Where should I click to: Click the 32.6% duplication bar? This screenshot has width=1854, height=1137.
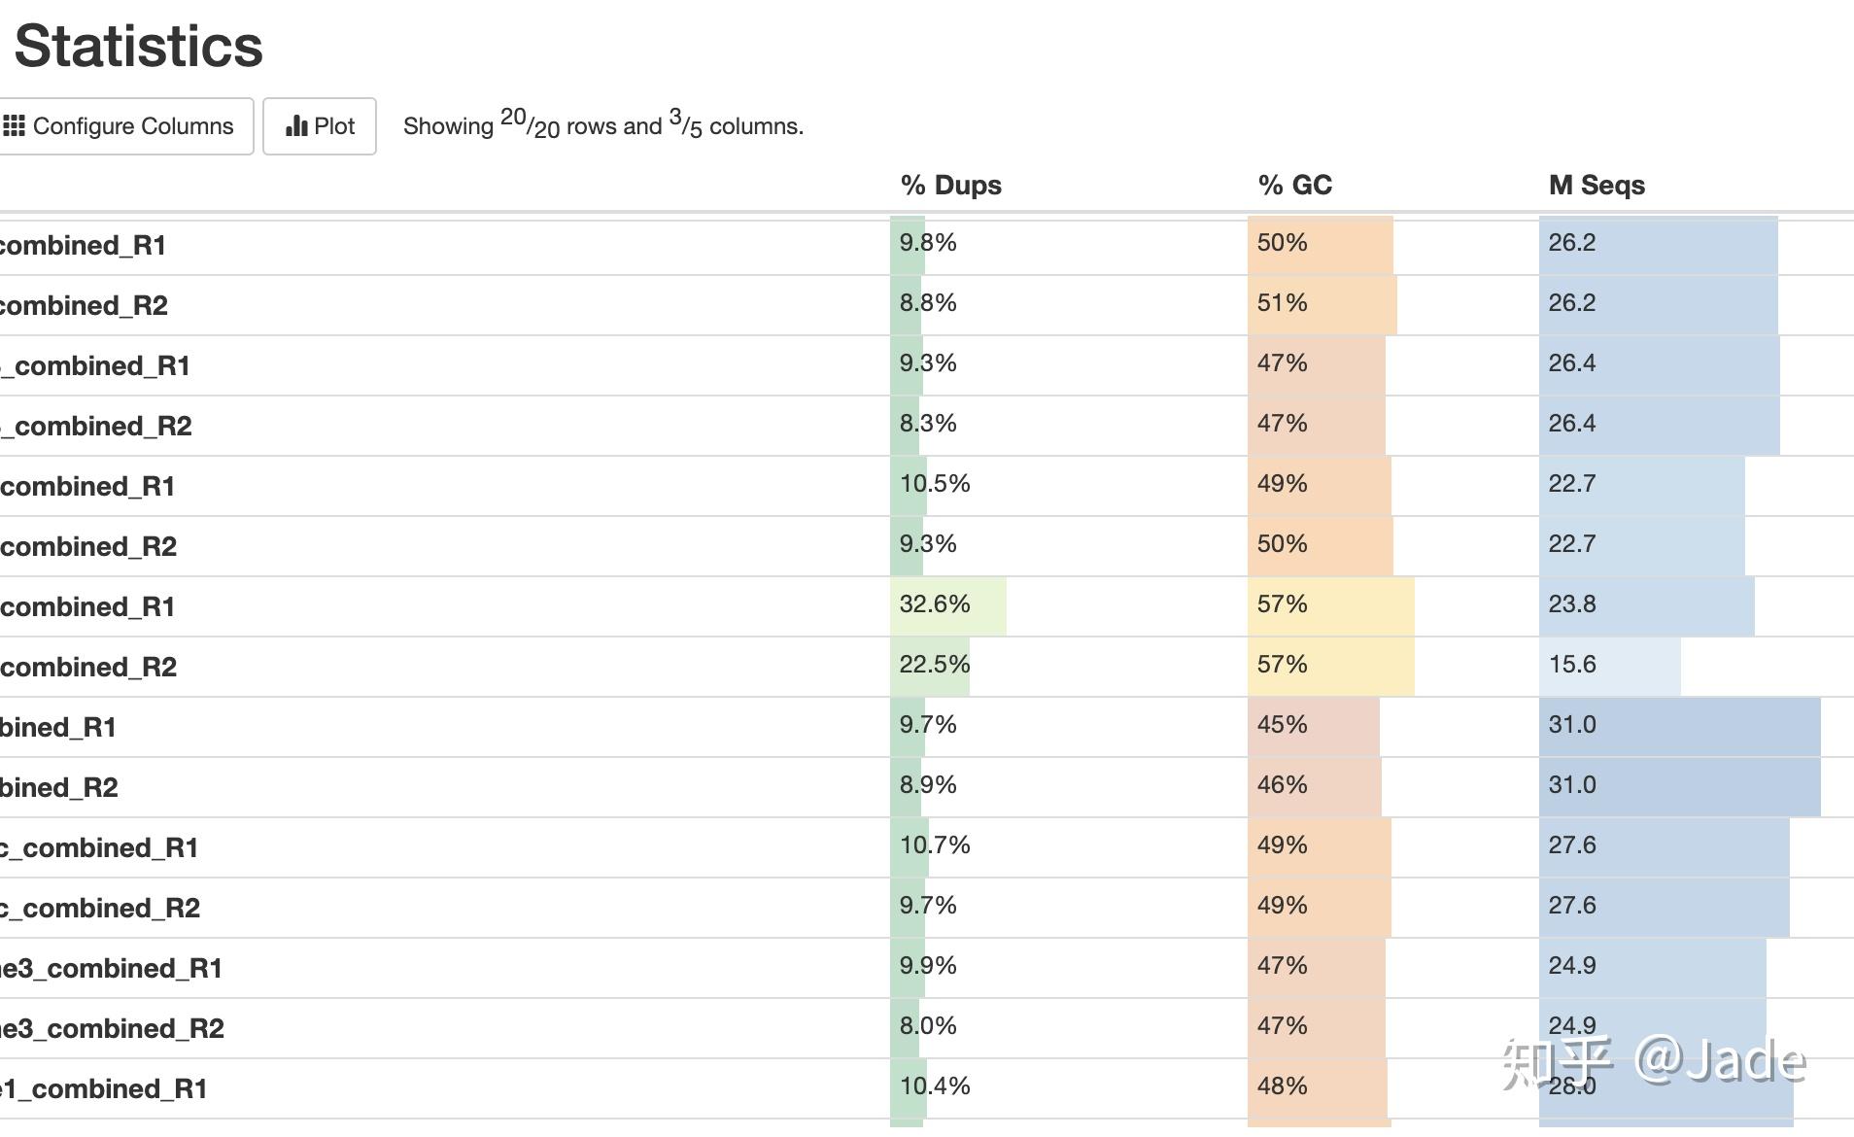(x=947, y=605)
